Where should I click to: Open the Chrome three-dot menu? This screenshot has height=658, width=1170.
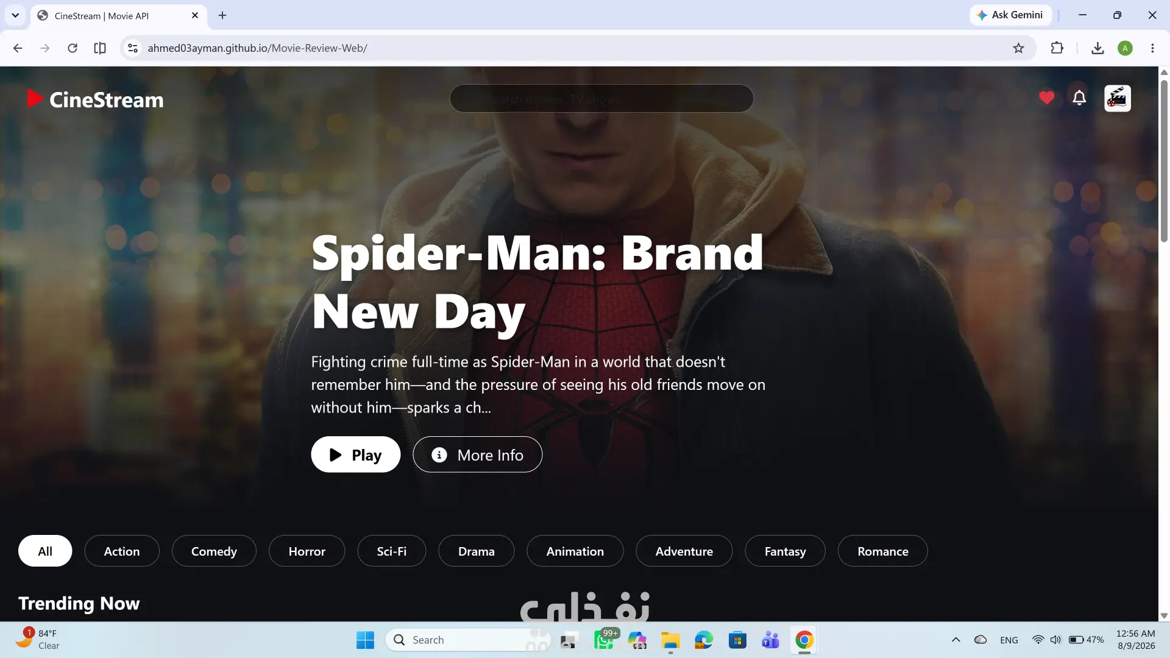click(x=1152, y=48)
